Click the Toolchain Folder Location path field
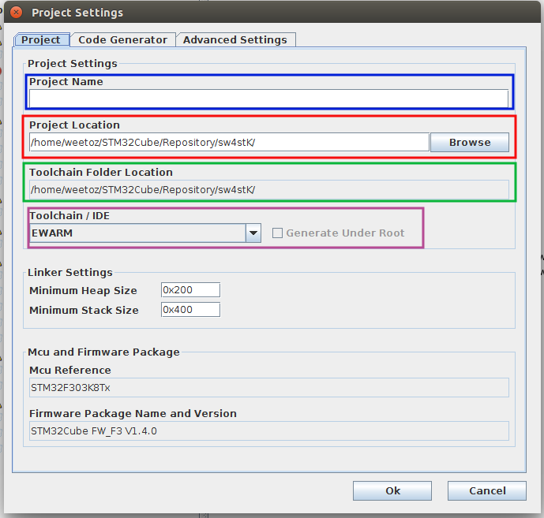The height and width of the screenshot is (518, 544). (268, 190)
